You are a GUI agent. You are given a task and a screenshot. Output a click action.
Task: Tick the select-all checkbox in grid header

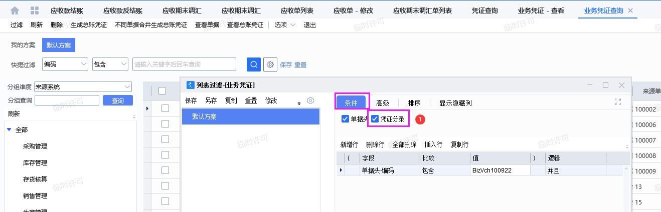tap(162, 91)
